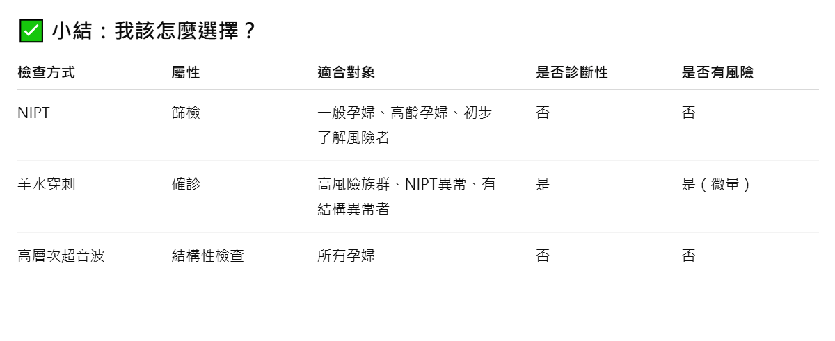835x341 pixels.
Task: Select the 檢查方式 column header
Action: 46,73
